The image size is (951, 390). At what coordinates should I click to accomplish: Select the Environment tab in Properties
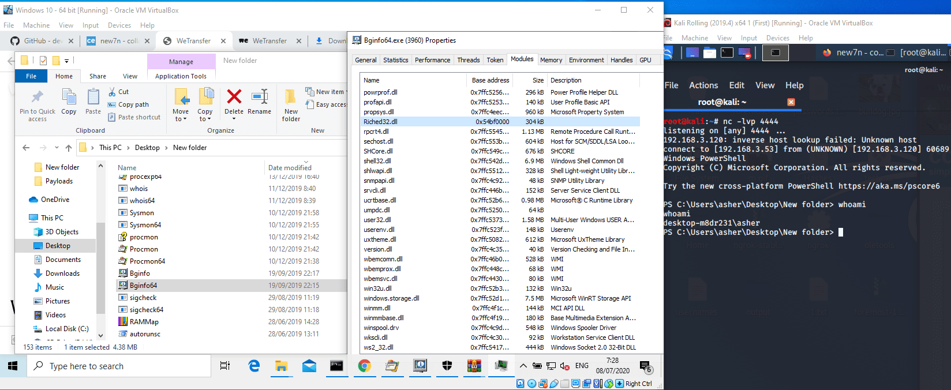586,60
